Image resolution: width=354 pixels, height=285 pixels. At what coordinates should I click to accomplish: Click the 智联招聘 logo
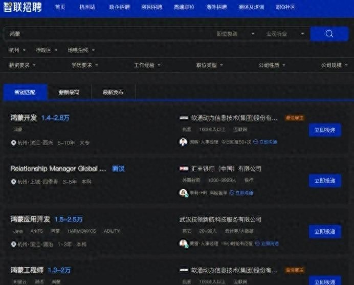click(x=23, y=7)
